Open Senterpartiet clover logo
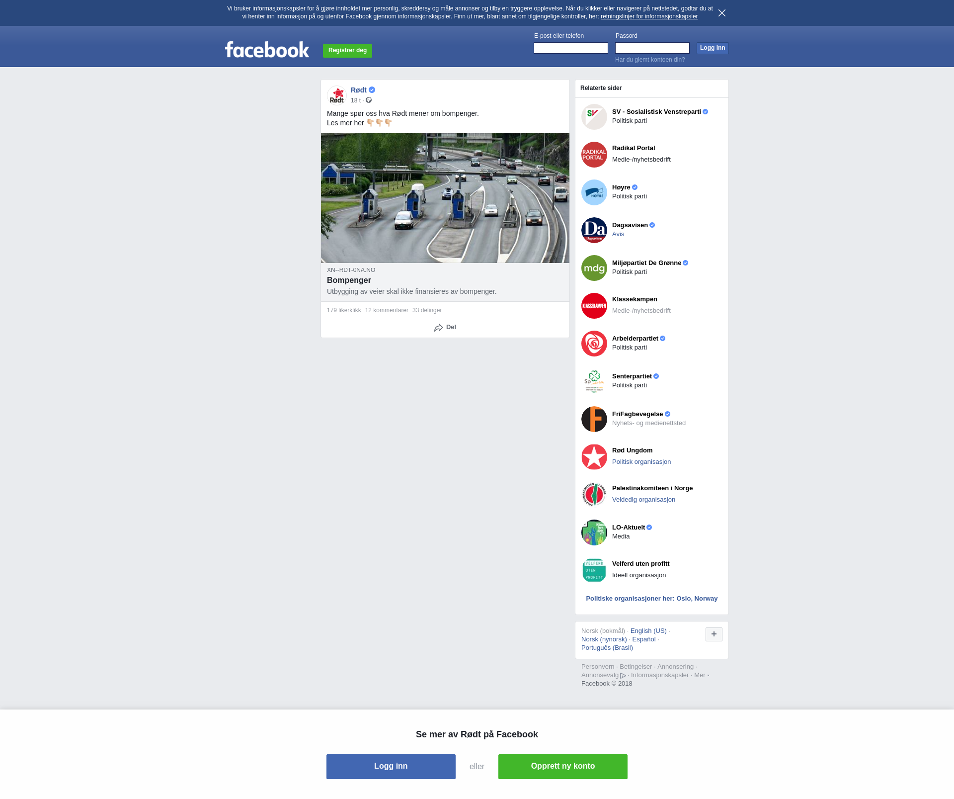The width and height of the screenshot is (954, 799). [594, 381]
